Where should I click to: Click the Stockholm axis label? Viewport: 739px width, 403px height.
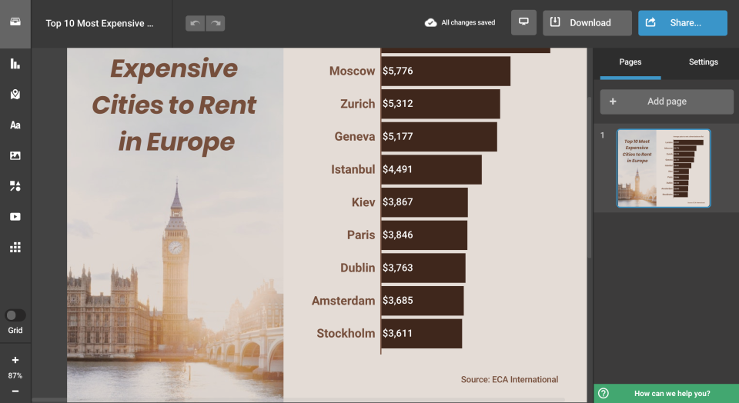[346, 333]
